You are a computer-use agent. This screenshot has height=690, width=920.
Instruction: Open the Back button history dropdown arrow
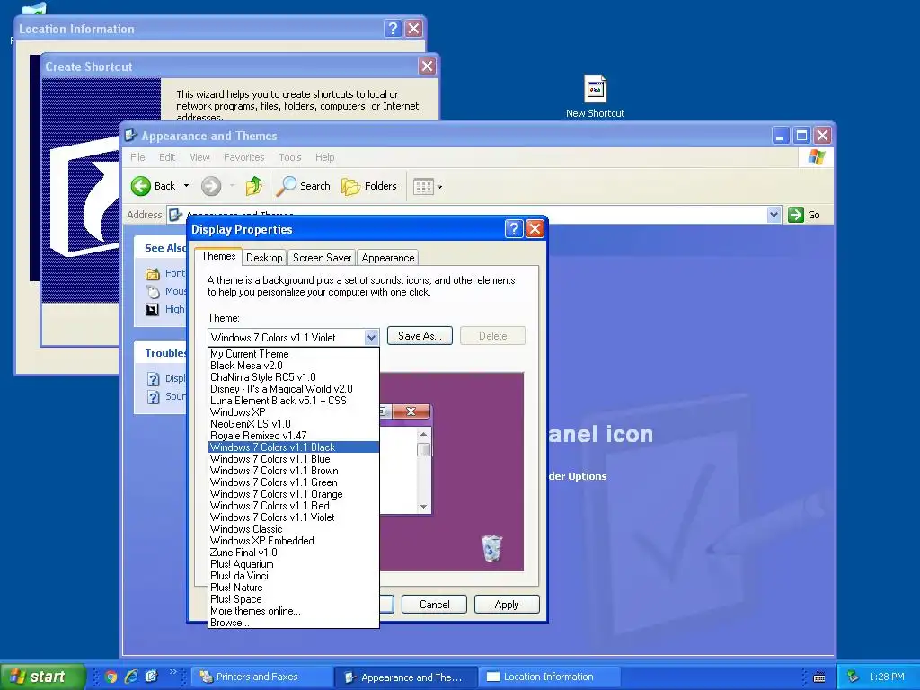point(187,186)
